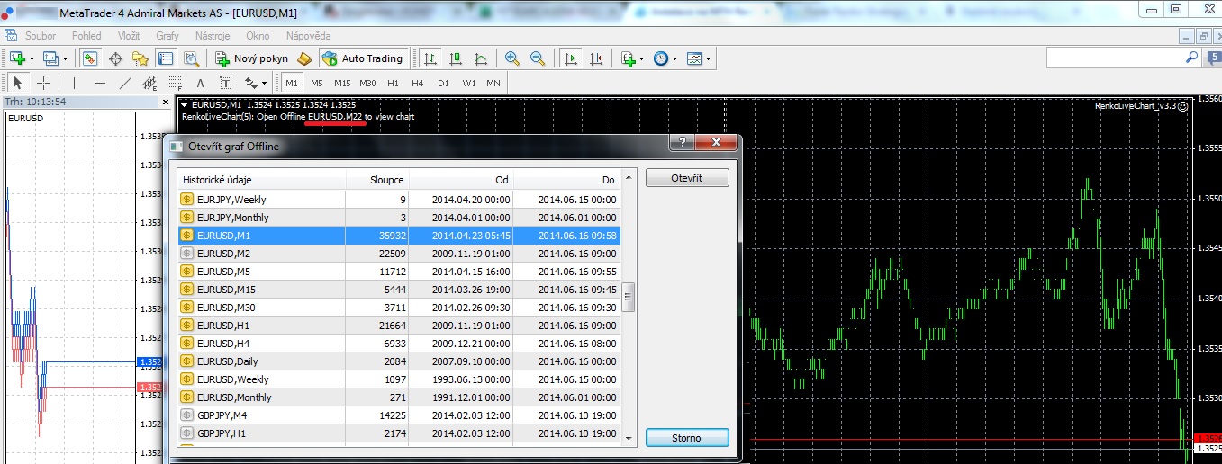
Task: Expand the New Chart dropdown arrow
Action: pos(32,59)
